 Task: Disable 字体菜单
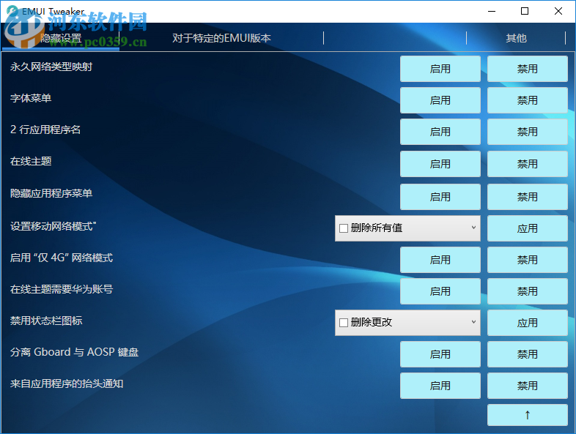click(x=527, y=100)
